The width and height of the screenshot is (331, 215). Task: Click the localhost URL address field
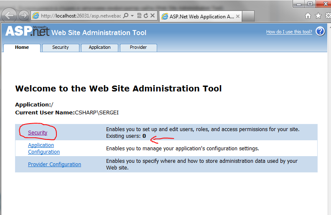[81, 16]
